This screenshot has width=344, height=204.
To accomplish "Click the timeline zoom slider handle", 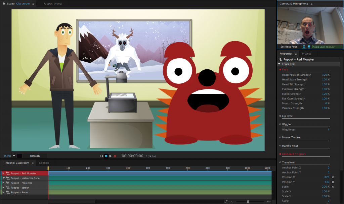I will (248, 201).
